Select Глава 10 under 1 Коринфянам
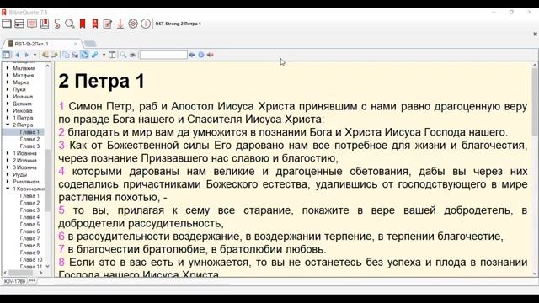Screen dimensions: 539x303 point(31,260)
